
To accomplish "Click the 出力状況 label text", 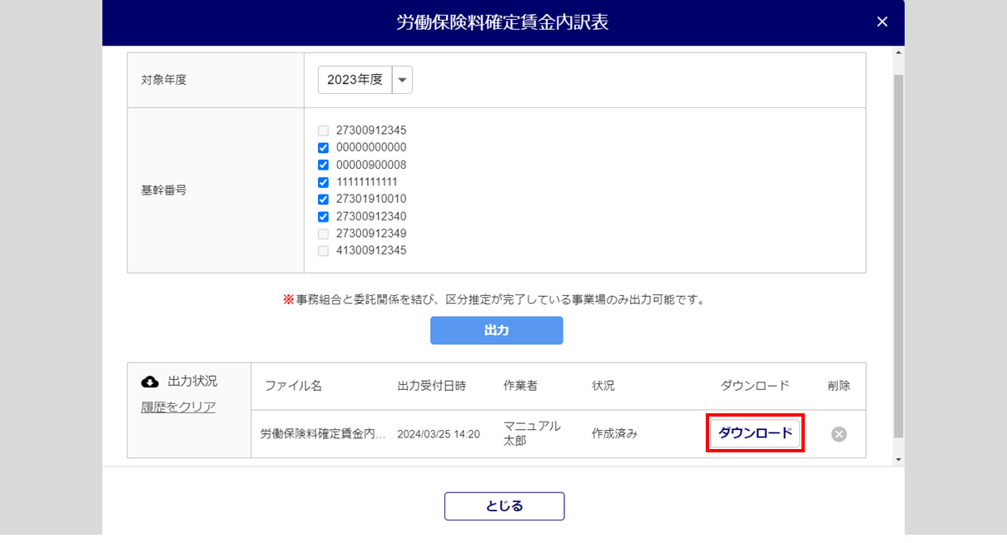I will (192, 381).
